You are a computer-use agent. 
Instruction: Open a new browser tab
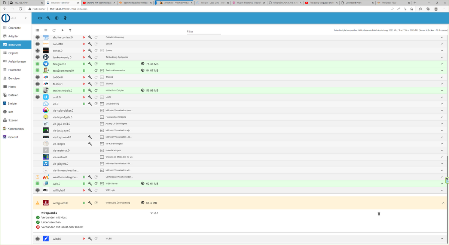pyautogui.click(x=415, y=3)
